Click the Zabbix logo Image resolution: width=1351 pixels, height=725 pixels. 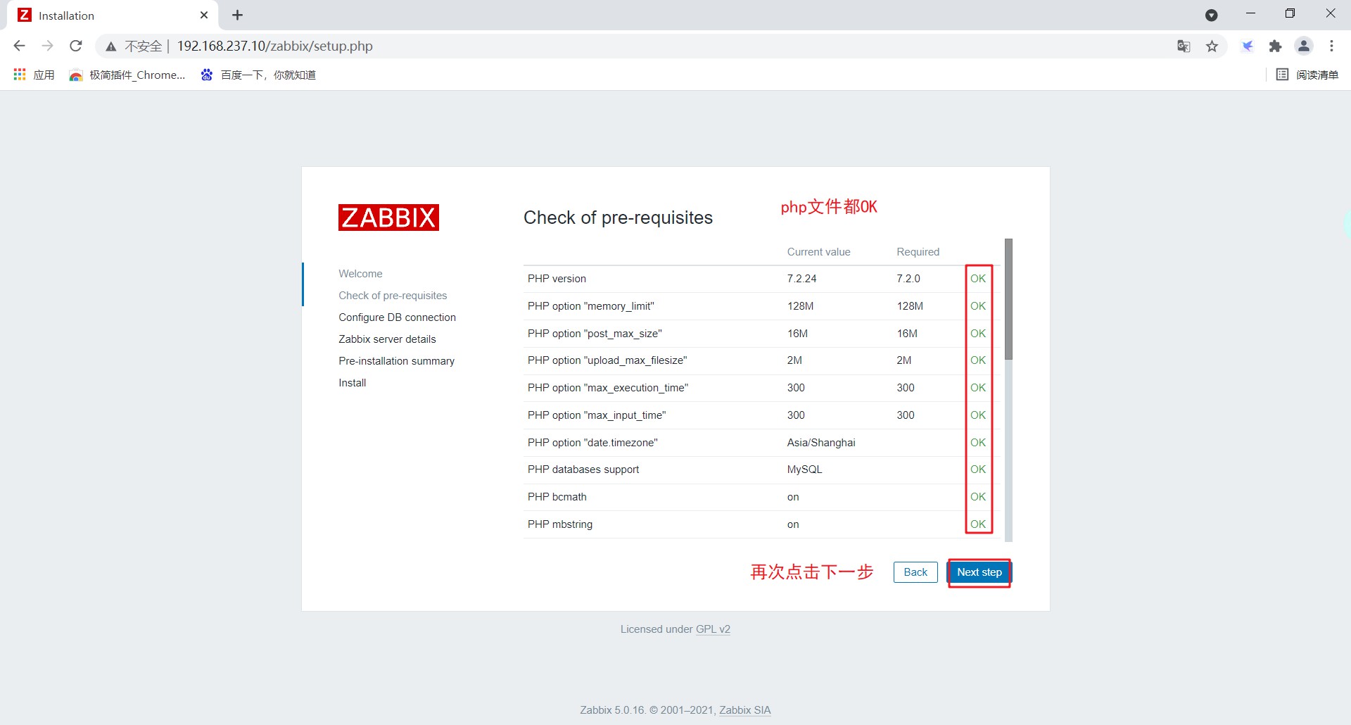388,217
